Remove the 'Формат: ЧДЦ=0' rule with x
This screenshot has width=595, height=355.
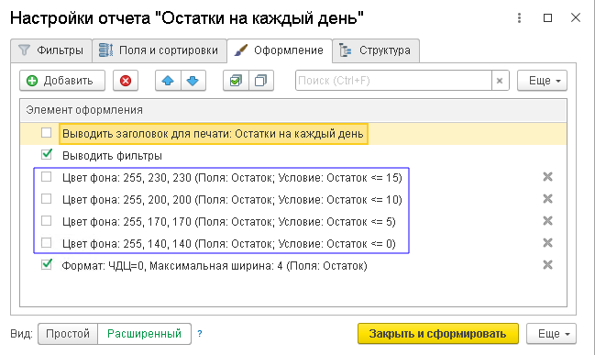tap(547, 264)
